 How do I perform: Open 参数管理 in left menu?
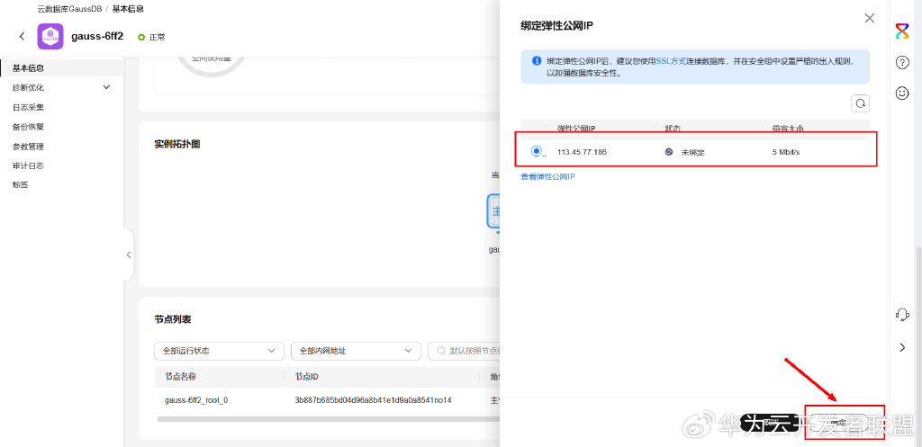coord(28,147)
